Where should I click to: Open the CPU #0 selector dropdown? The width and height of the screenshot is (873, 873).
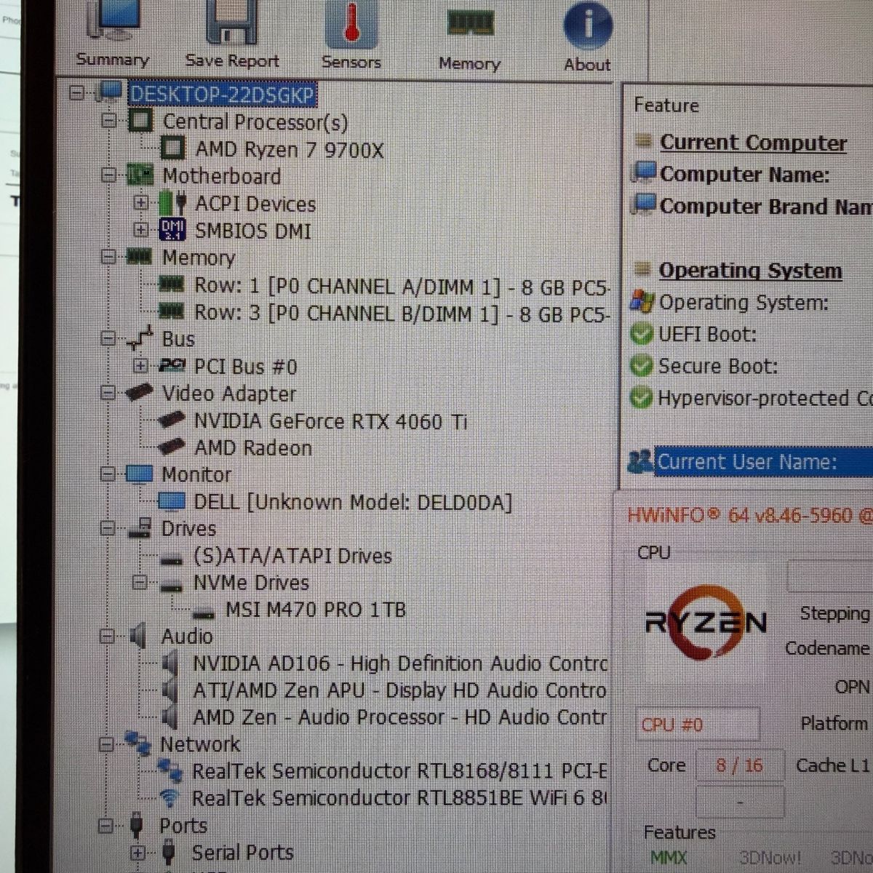(x=698, y=725)
